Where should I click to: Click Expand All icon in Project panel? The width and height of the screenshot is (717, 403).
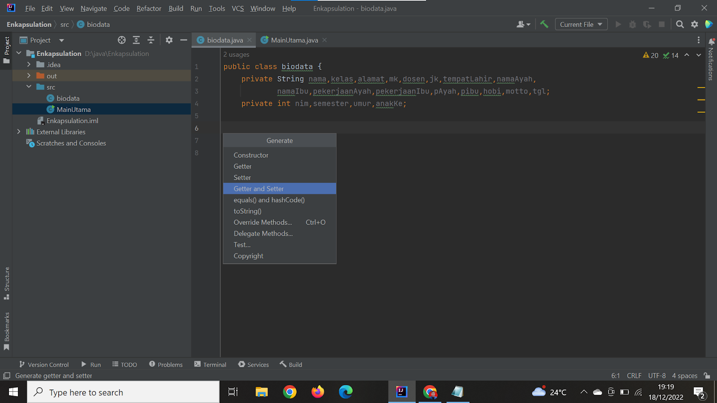(136, 40)
